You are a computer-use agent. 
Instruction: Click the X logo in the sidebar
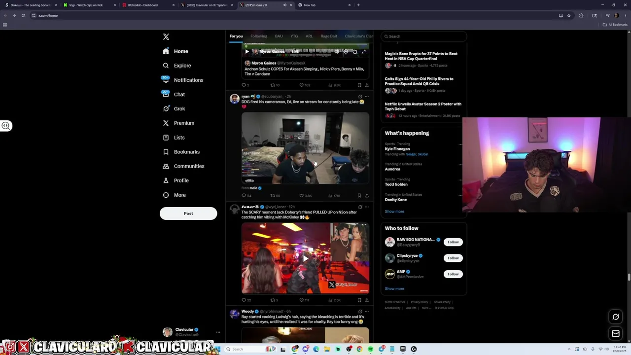coord(166,37)
